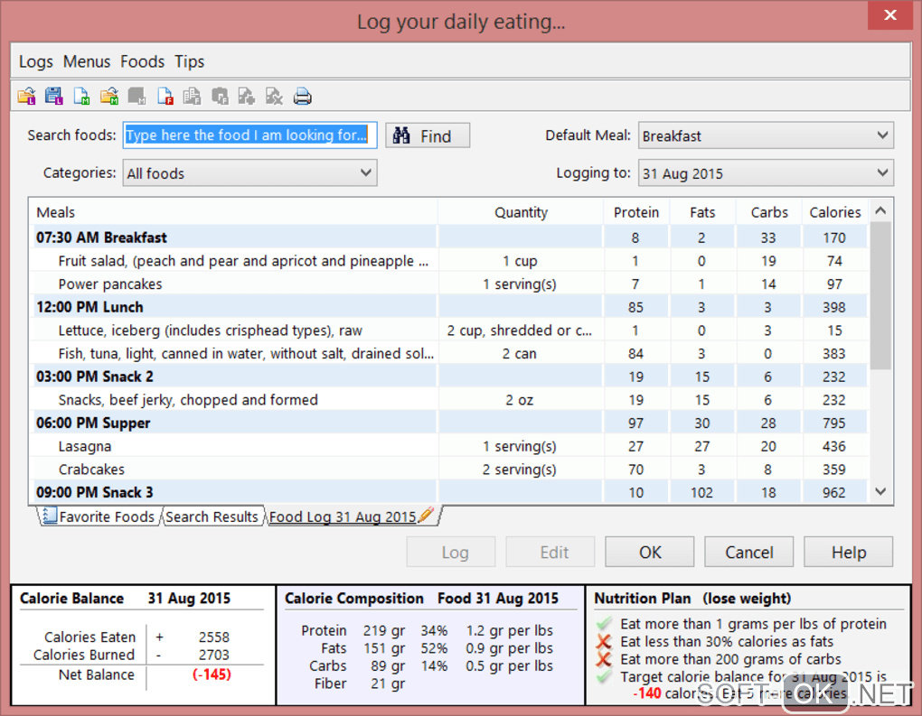The image size is (922, 716).
Task: Open the Foods menu
Action: click(142, 61)
